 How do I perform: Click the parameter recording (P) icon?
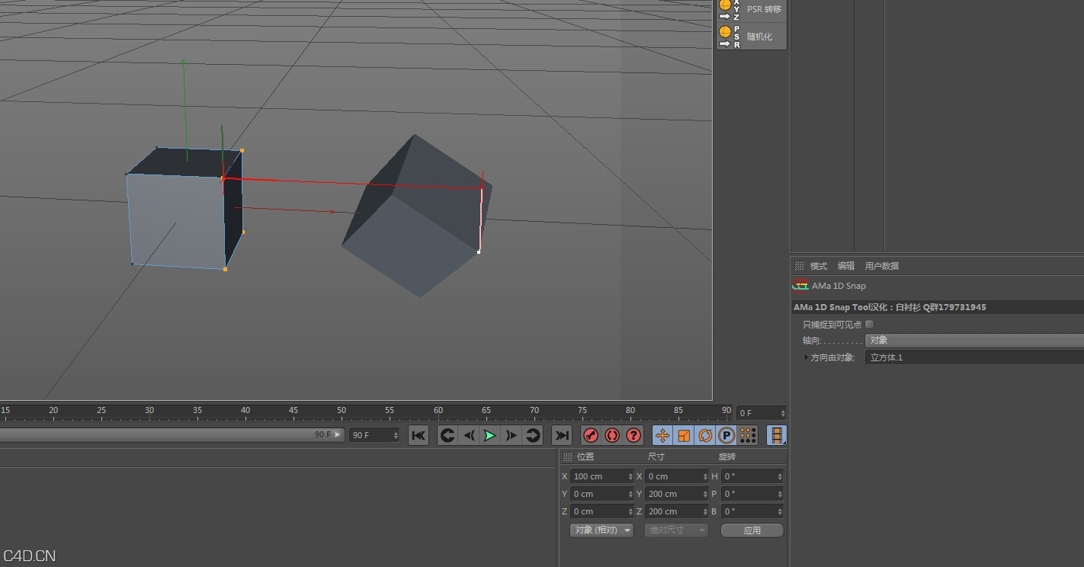(726, 435)
